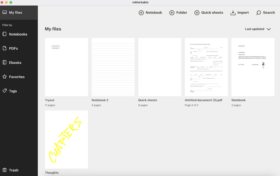Click the Tags label icon
This screenshot has height=176, width=280.
[4, 91]
